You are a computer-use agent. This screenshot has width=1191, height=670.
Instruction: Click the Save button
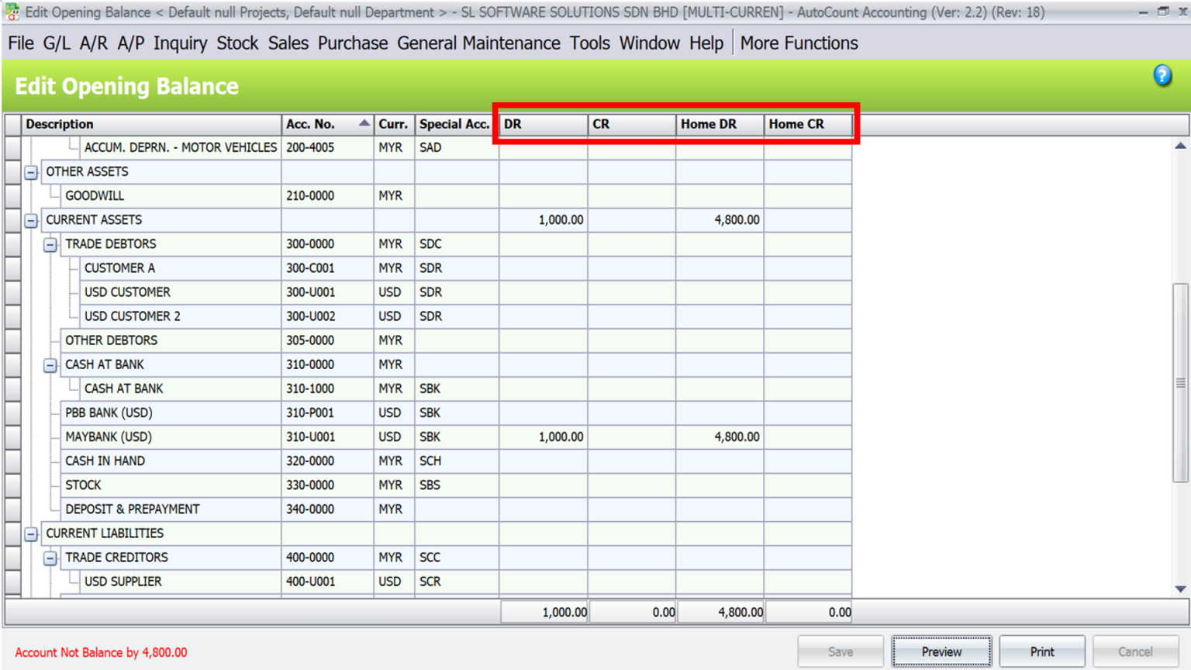[841, 652]
